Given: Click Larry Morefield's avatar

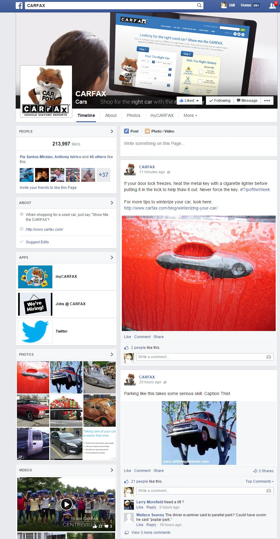Looking at the screenshot, I should tap(129, 505).
